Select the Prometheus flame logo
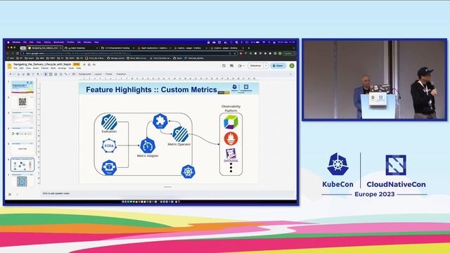This screenshot has height=253, width=450. [x=231, y=138]
